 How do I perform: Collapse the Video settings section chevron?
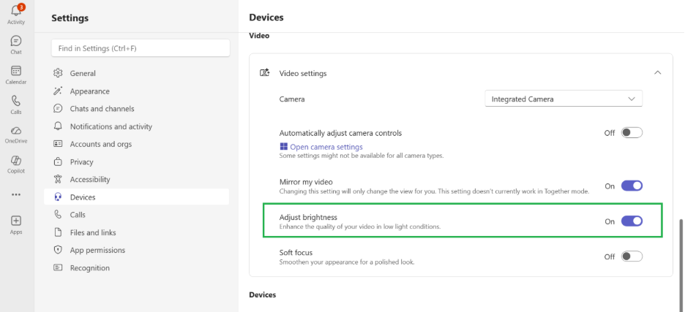pyautogui.click(x=657, y=73)
